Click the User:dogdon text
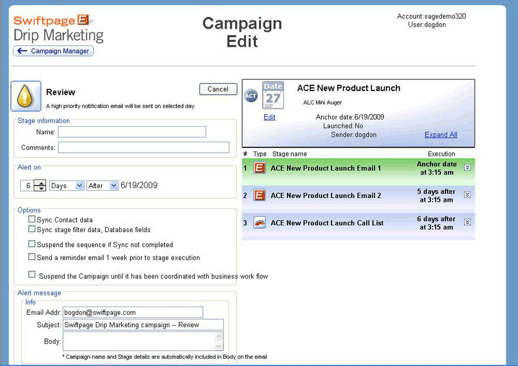Screen dimensions: 518x366 click(x=427, y=25)
